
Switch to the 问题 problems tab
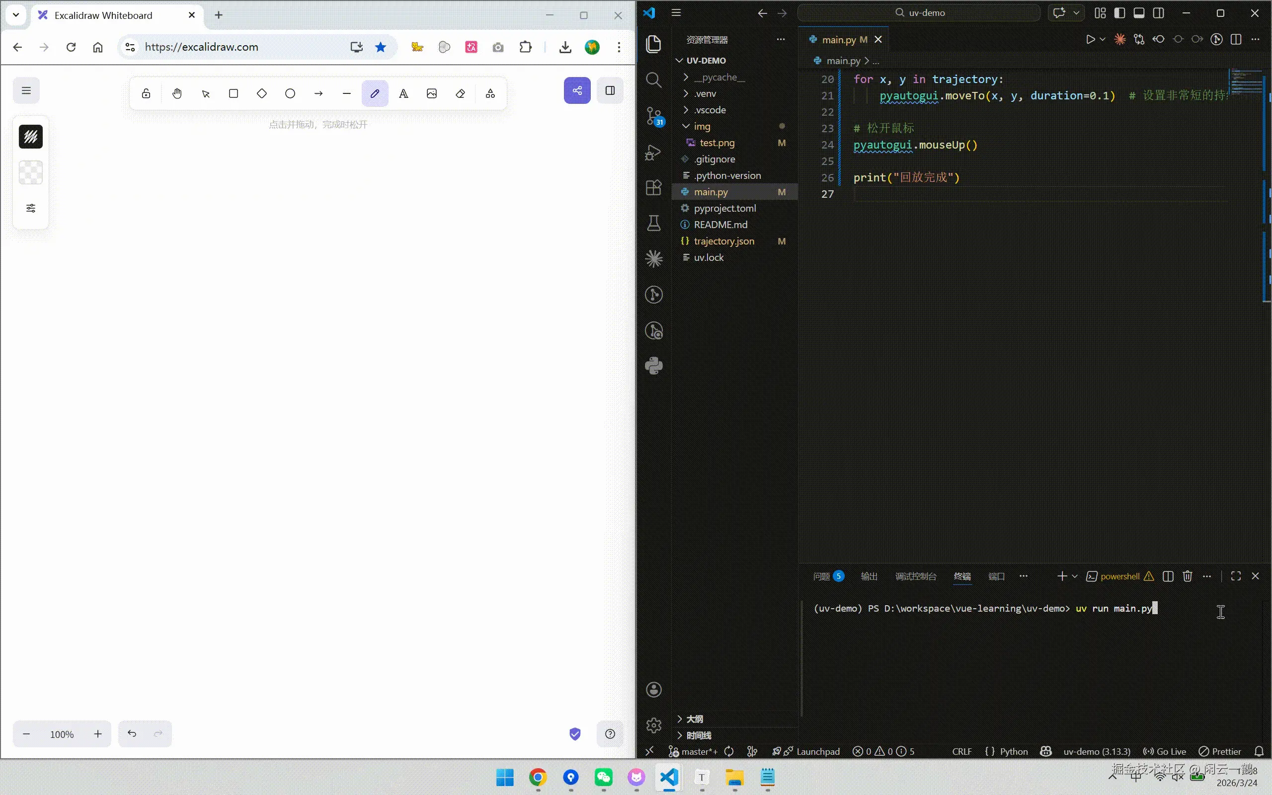click(x=821, y=576)
